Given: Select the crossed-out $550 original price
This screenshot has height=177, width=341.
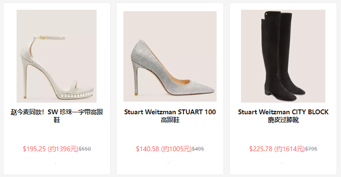Looking at the screenshot, I should click(84, 149).
